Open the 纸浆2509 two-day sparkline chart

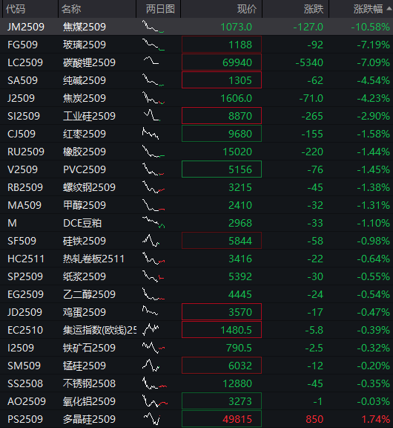[x=153, y=276]
